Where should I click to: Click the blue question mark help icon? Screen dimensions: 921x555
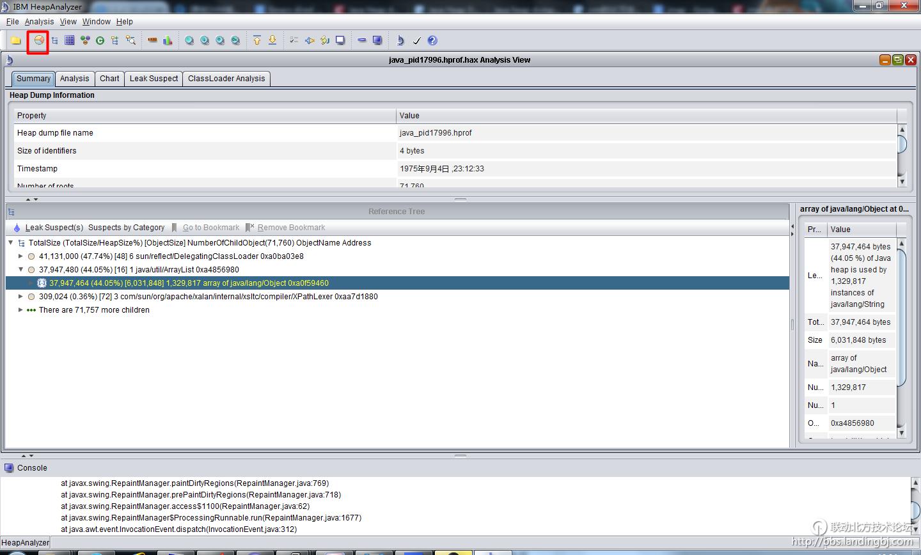(x=432, y=40)
